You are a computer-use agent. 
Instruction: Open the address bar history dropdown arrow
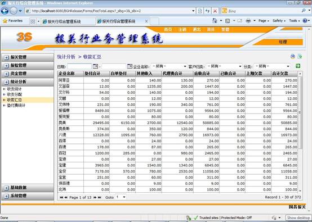193,11
